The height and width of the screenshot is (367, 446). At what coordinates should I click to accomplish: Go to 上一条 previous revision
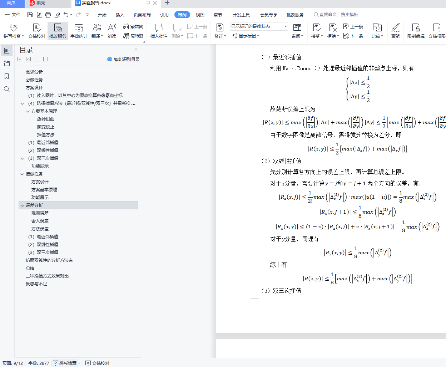coord(353,26)
